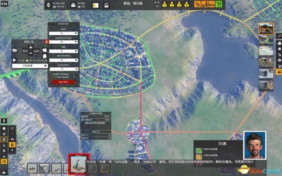Click the zoom out minus button
Screen dimensions: 282x176
31,53
